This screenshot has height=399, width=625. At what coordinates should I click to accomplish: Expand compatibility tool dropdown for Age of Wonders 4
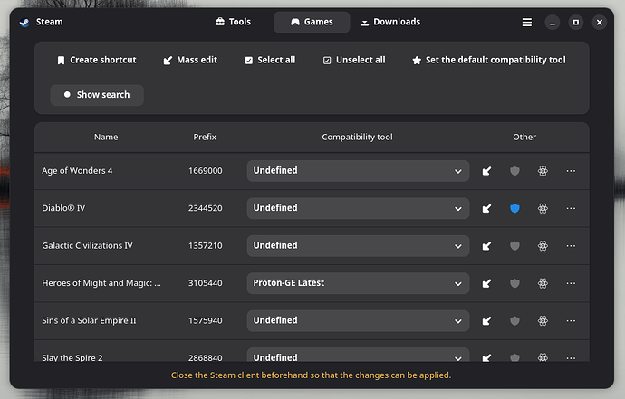pyautogui.click(x=358, y=171)
